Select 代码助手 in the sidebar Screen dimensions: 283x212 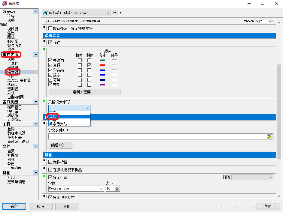14,85
